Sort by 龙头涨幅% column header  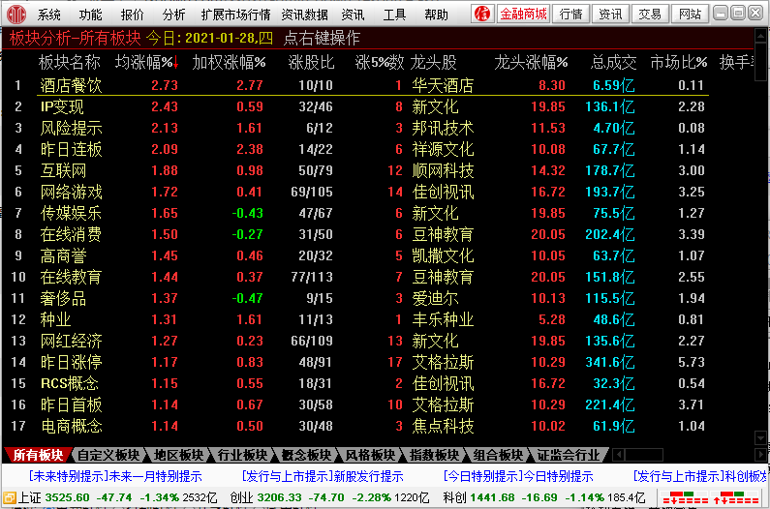coord(531,62)
